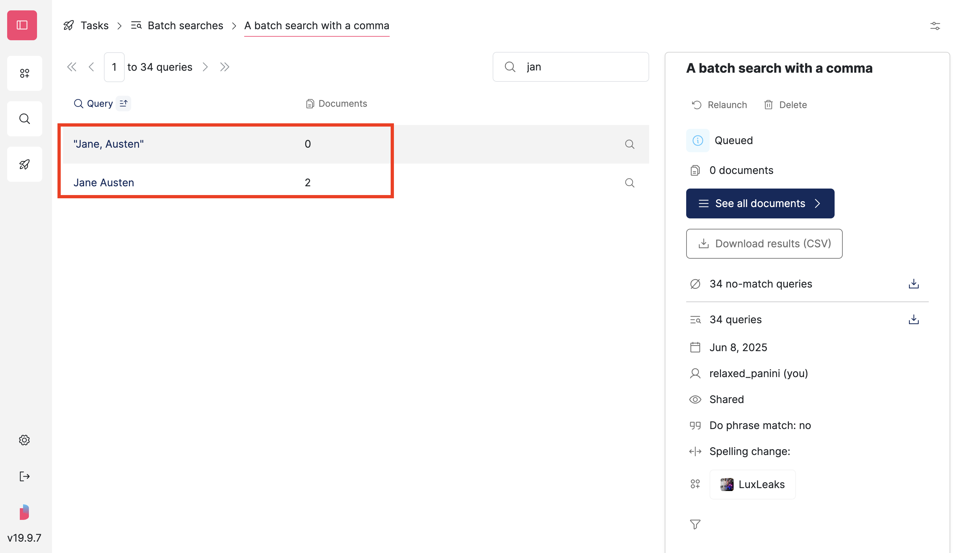
Task: Open document search via sidebar magnifier icon
Action: [24, 119]
